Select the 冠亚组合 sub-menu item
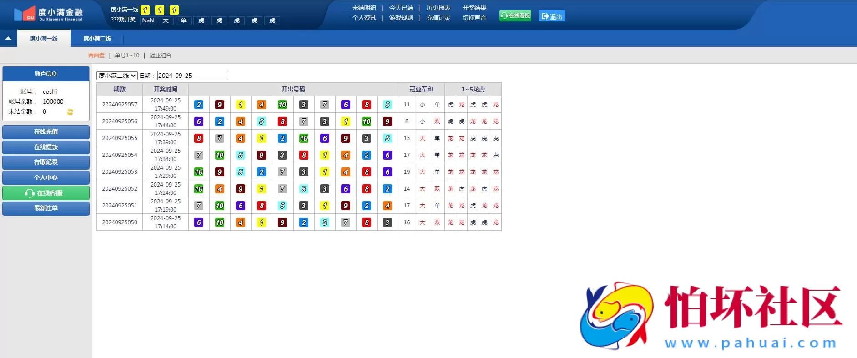Screen dimensions: 857x358 pyautogui.click(x=161, y=55)
